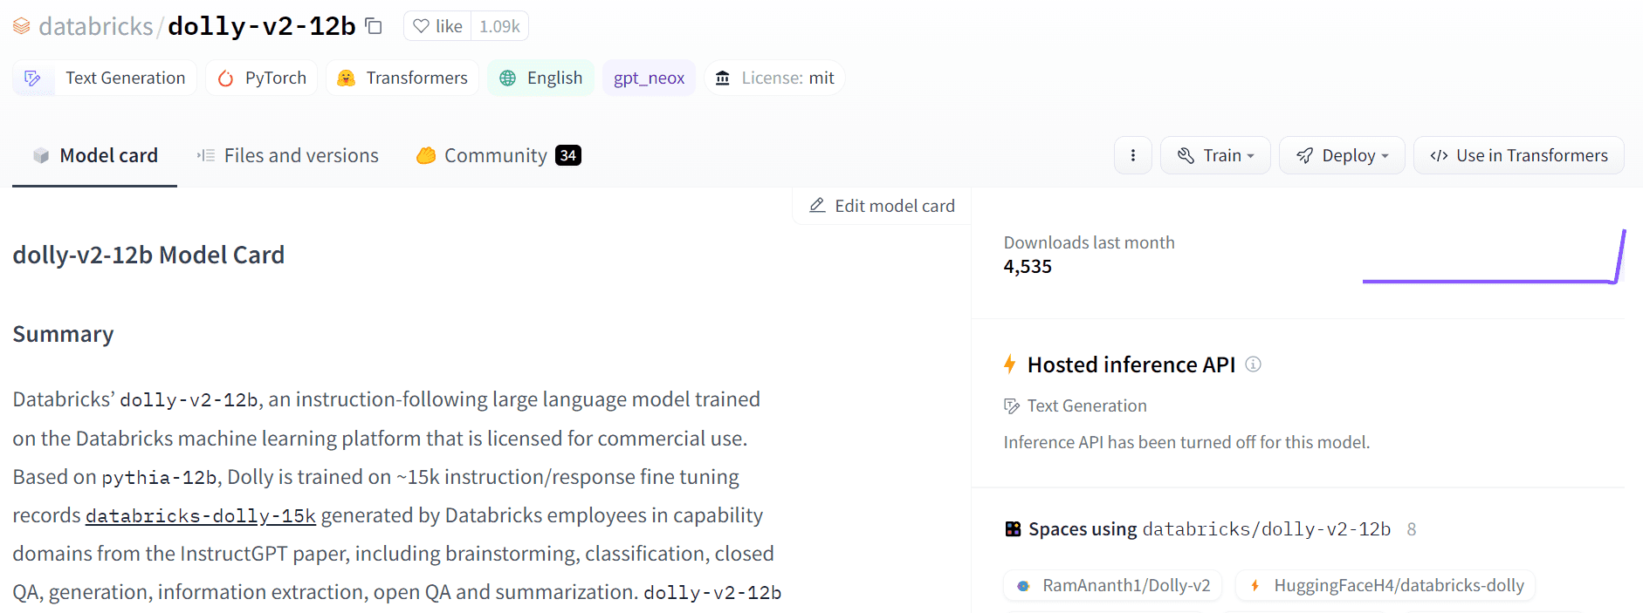The width and height of the screenshot is (1643, 613).
Task: Click the Text Generation label under inference API
Action: click(x=1087, y=405)
